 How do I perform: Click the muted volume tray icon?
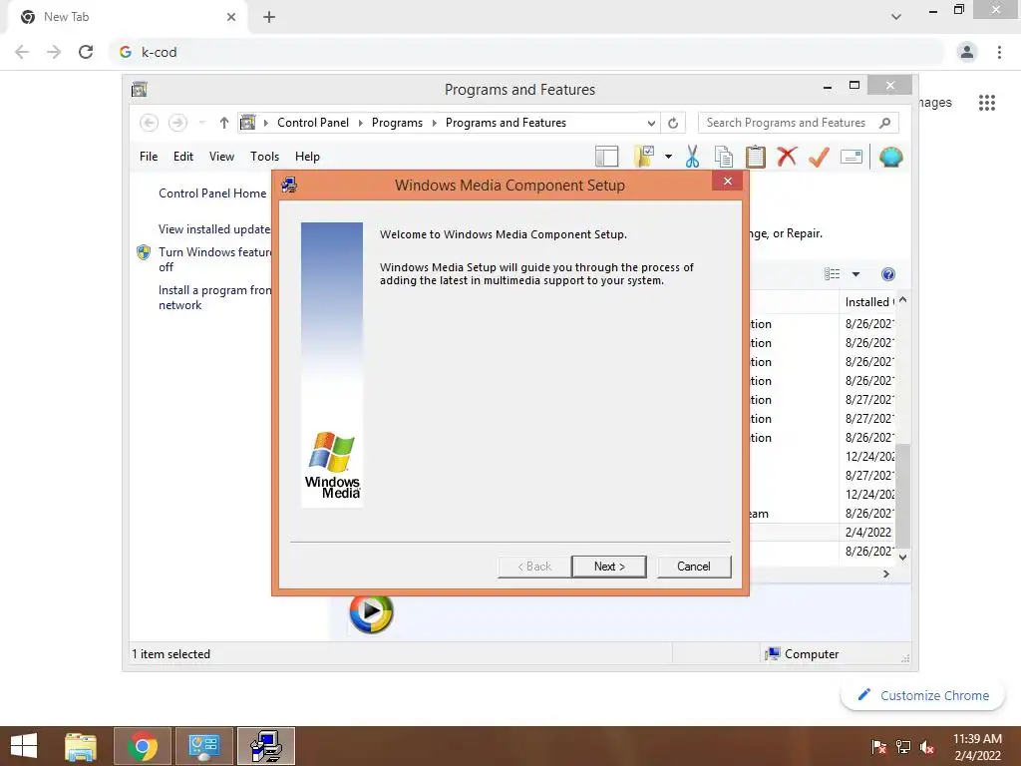click(x=927, y=747)
